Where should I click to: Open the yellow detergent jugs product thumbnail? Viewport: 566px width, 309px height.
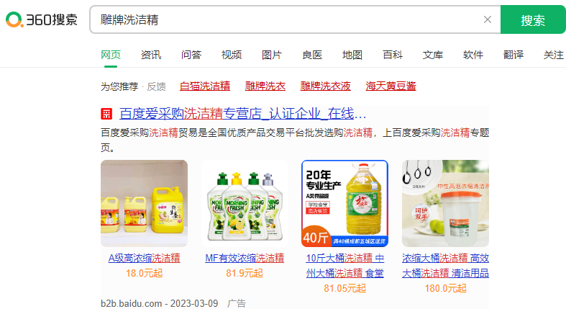[144, 203]
